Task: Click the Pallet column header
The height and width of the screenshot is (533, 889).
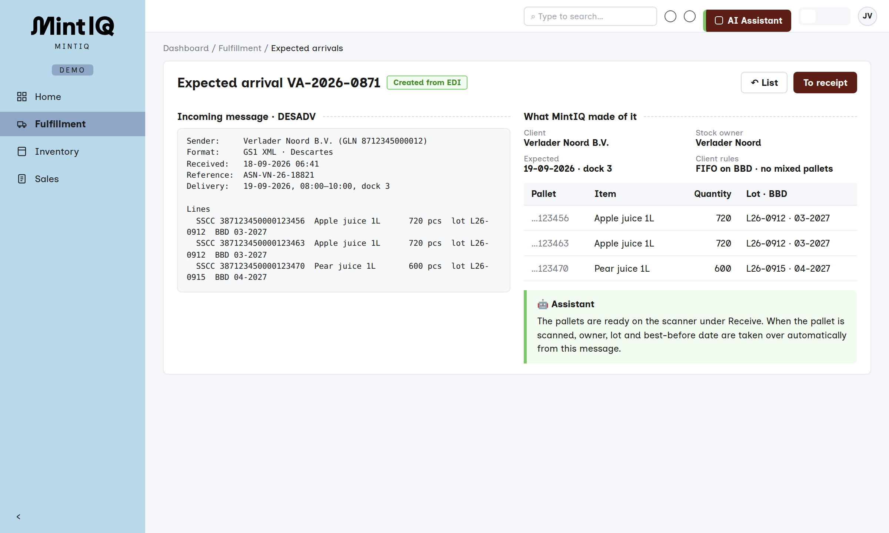Action: 543,194
